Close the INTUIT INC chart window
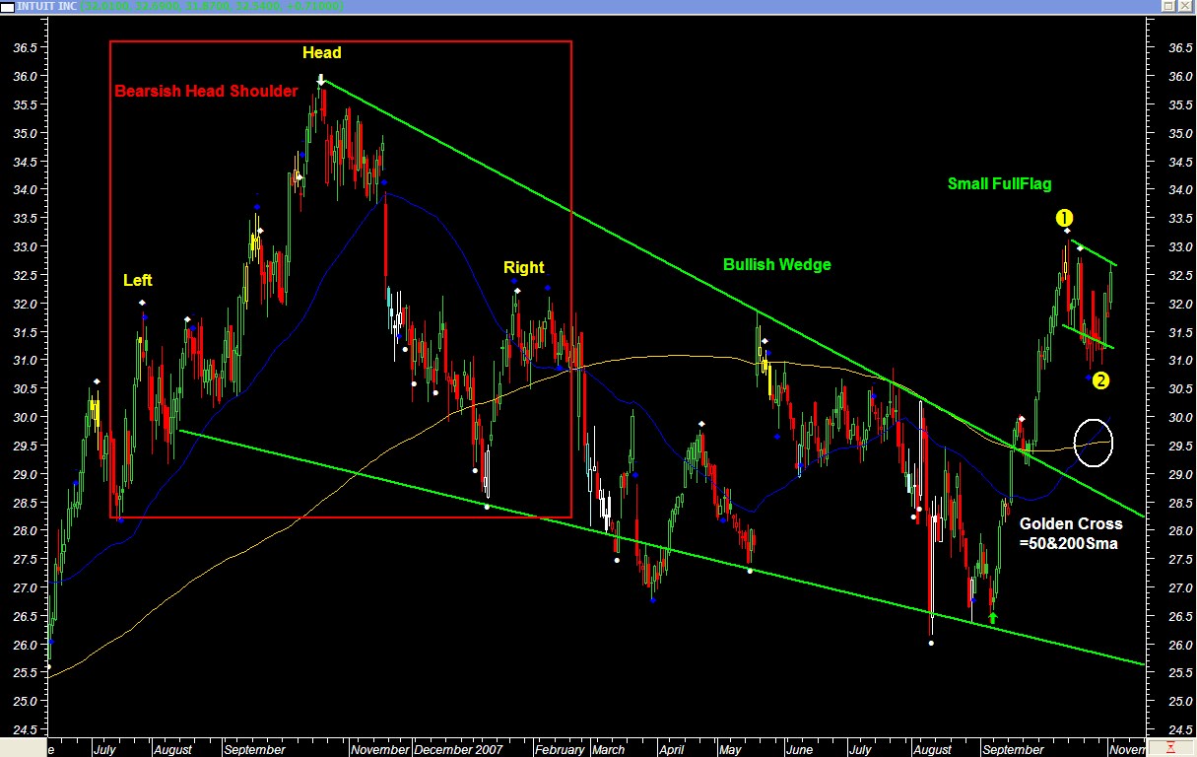This screenshot has width=1197, height=757. (1185, 6)
